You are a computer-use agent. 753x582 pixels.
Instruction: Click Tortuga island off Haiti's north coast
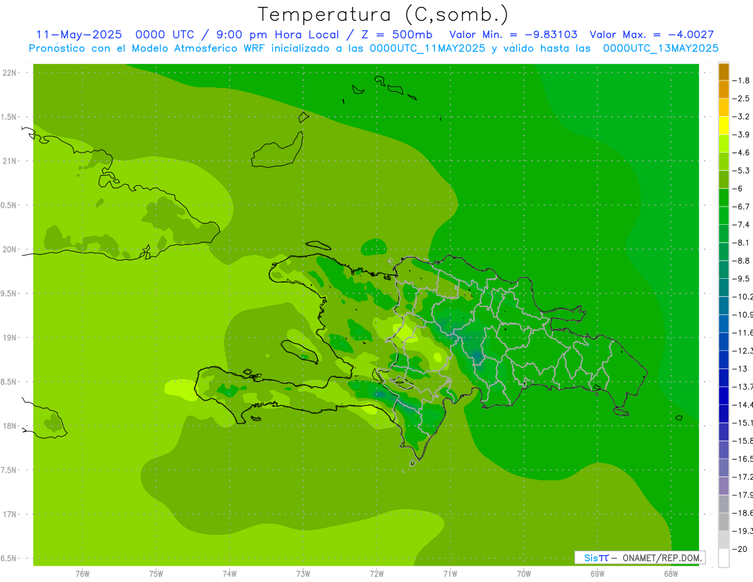[x=319, y=246]
